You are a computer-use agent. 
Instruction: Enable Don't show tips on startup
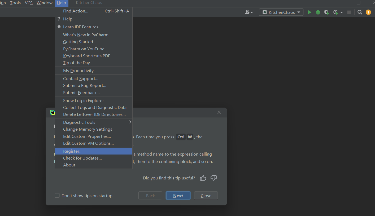57,196
